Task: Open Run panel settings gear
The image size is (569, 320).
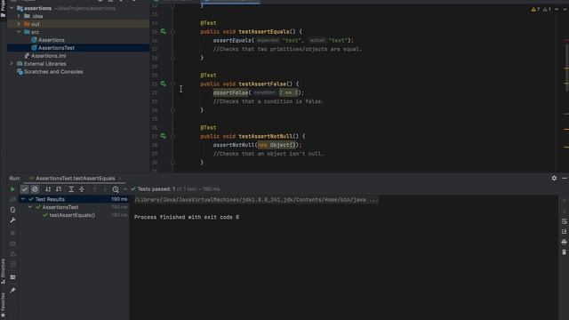Action: coord(554,178)
